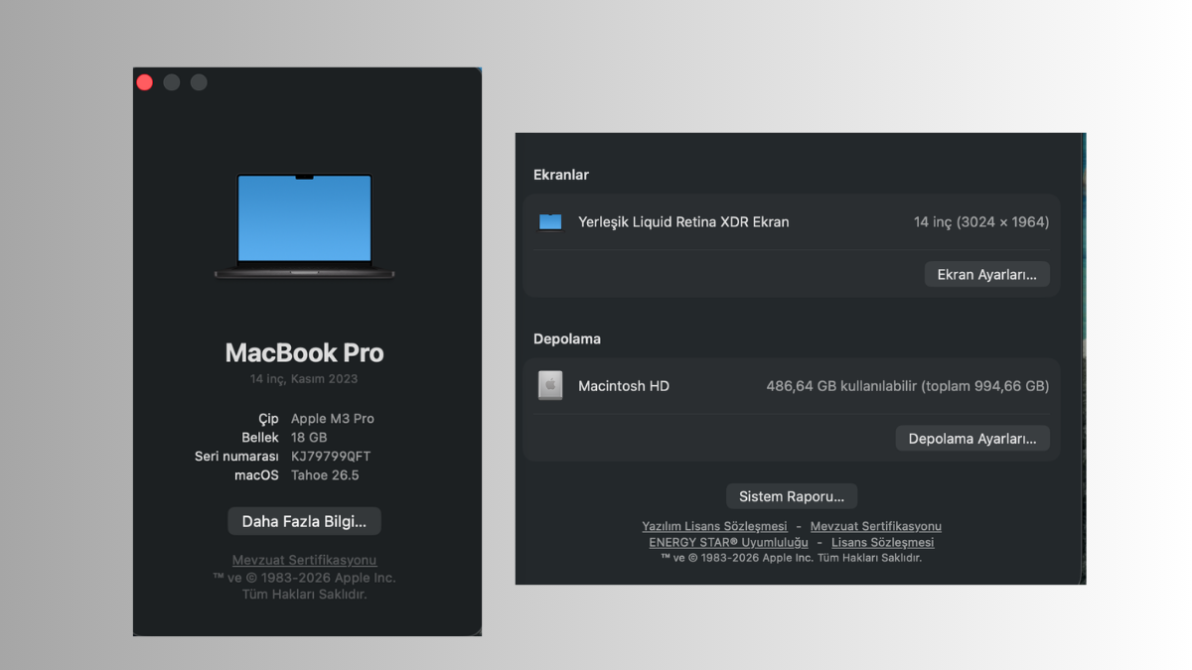Zoom the About This Mac window
Image resolution: width=1192 pixels, height=670 pixels.
[199, 82]
